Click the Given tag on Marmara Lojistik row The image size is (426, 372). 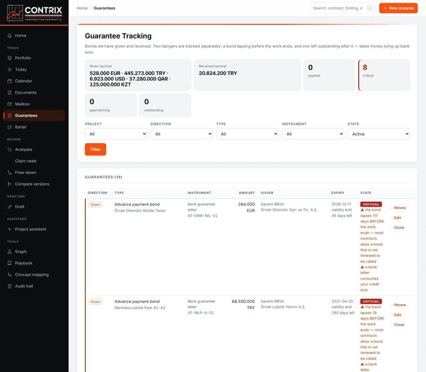[x=95, y=302]
